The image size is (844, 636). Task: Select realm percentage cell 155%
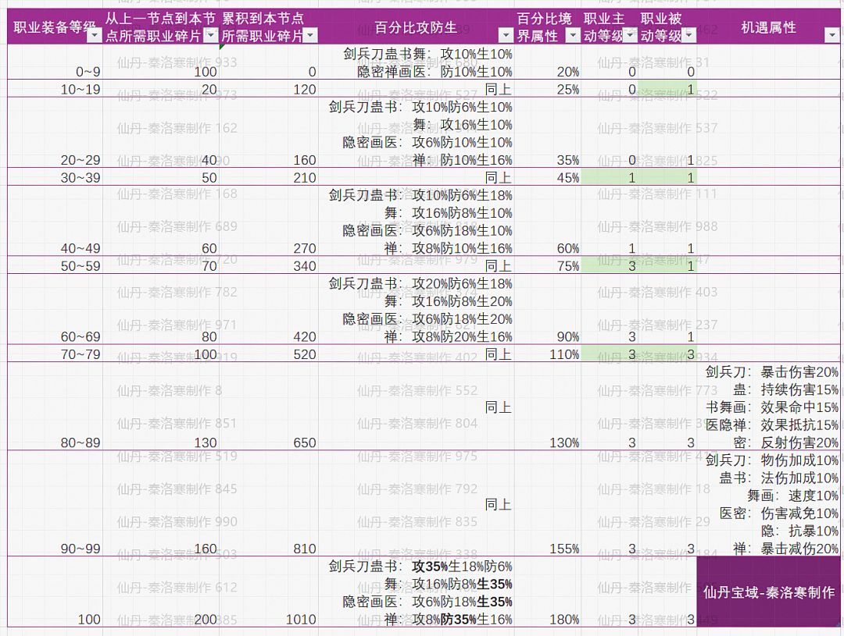548,504
